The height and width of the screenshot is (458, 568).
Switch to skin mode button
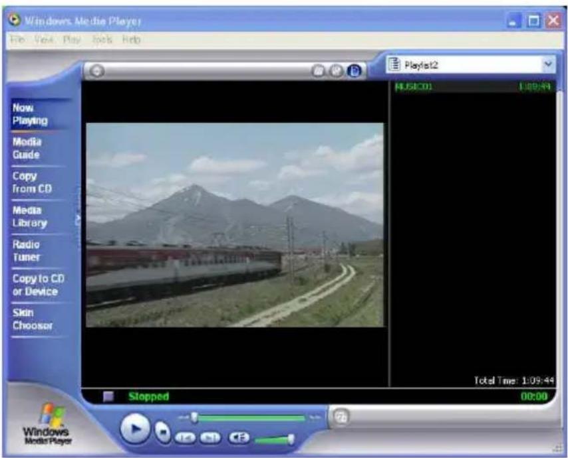341,417
